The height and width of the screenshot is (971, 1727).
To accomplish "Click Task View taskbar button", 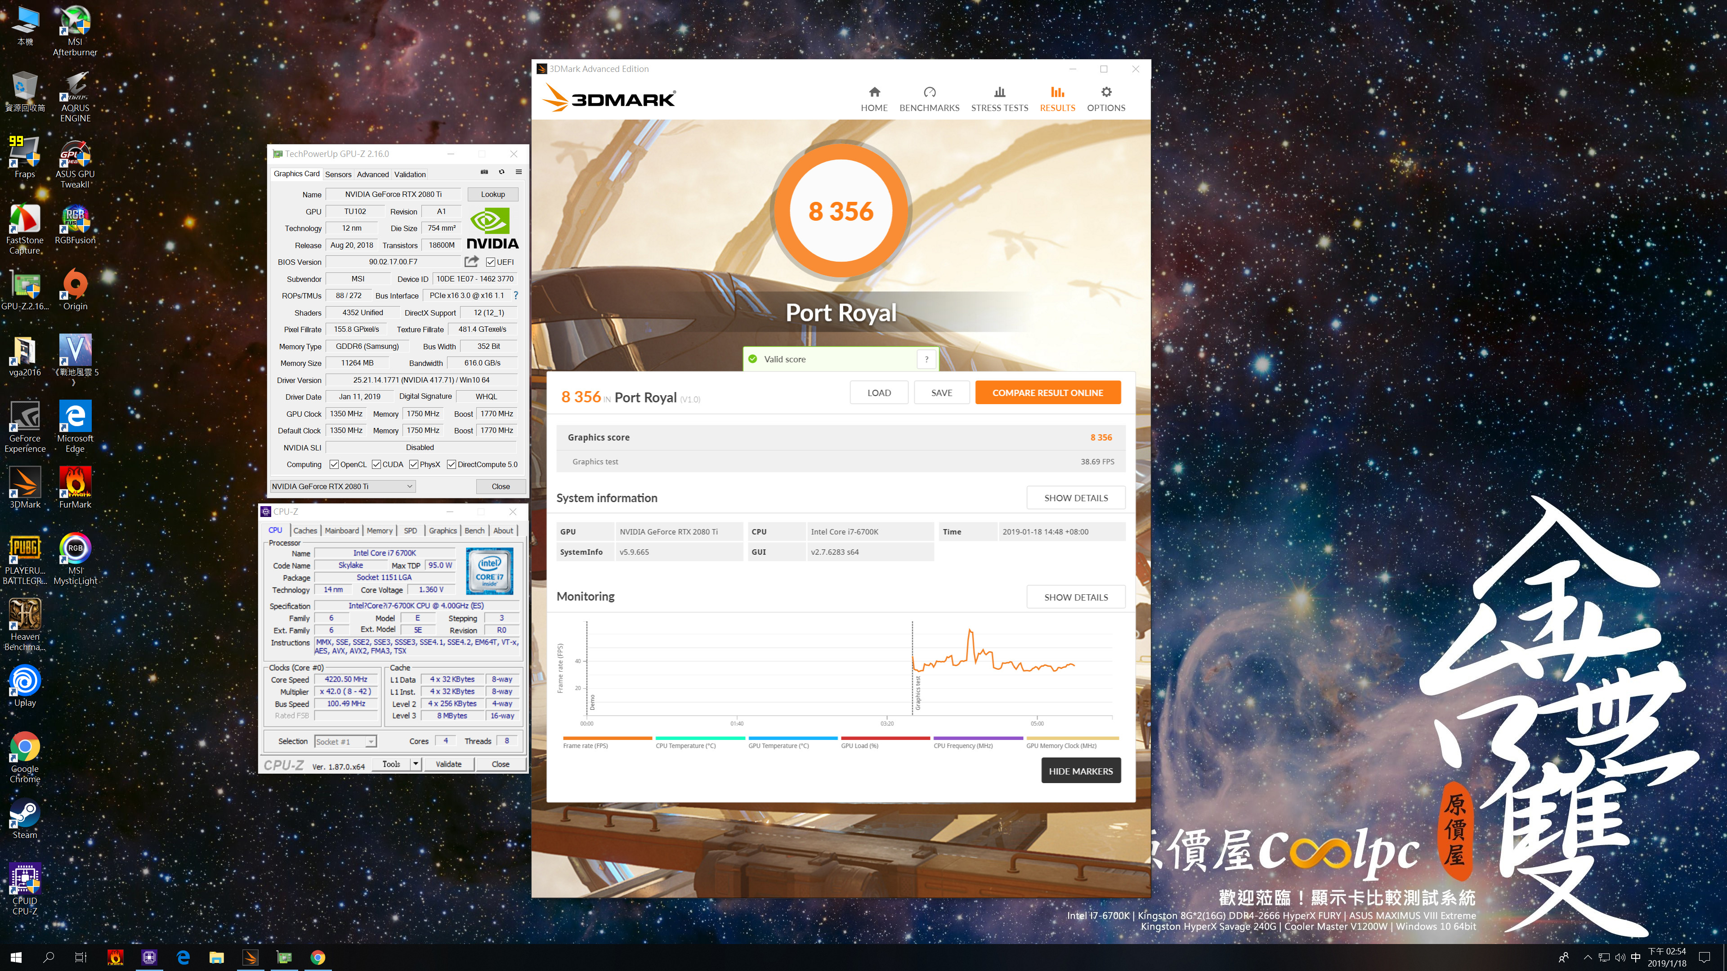I will [81, 957].
